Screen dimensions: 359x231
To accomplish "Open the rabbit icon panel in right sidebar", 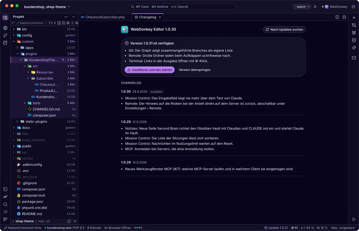I will coord(354,33).
